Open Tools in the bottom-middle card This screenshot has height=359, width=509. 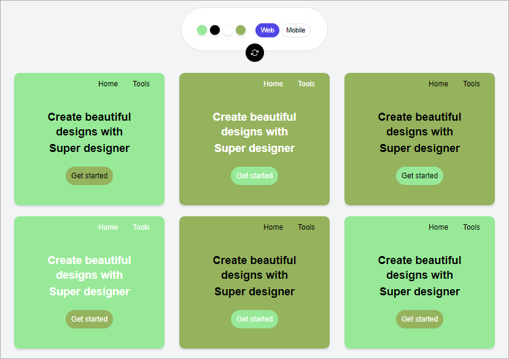(306, 227)
